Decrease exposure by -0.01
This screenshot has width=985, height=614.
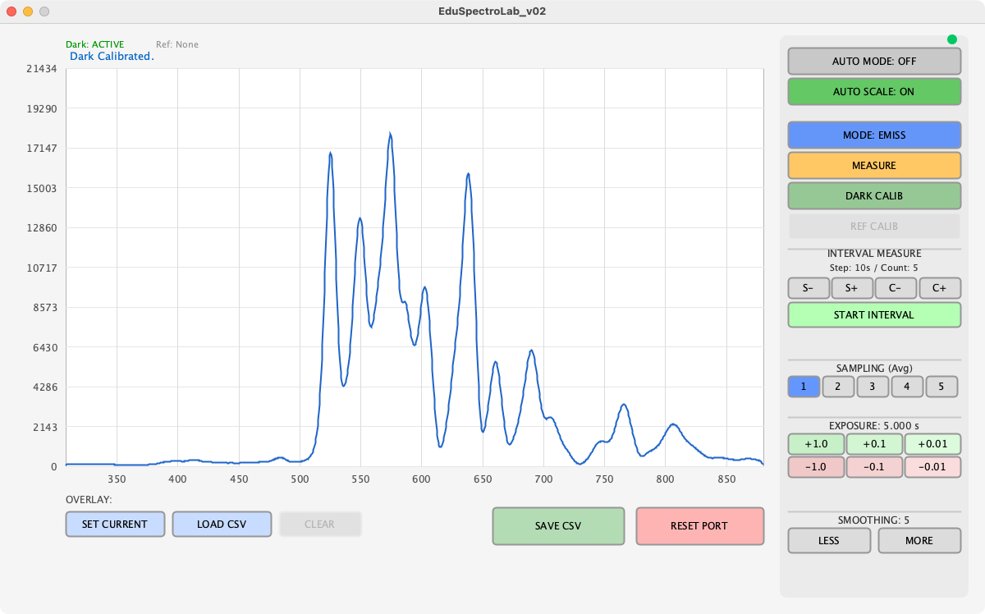click(x=932, y=467)
